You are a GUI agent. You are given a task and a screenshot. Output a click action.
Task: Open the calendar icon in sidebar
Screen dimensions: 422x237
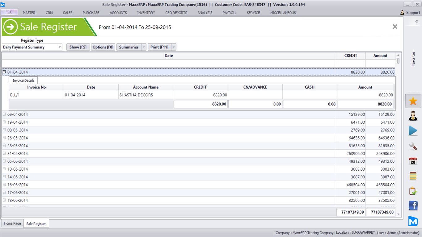tap(413, 161)
